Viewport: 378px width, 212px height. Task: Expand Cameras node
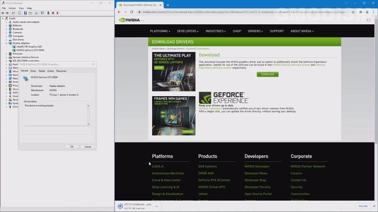[6, 32]
